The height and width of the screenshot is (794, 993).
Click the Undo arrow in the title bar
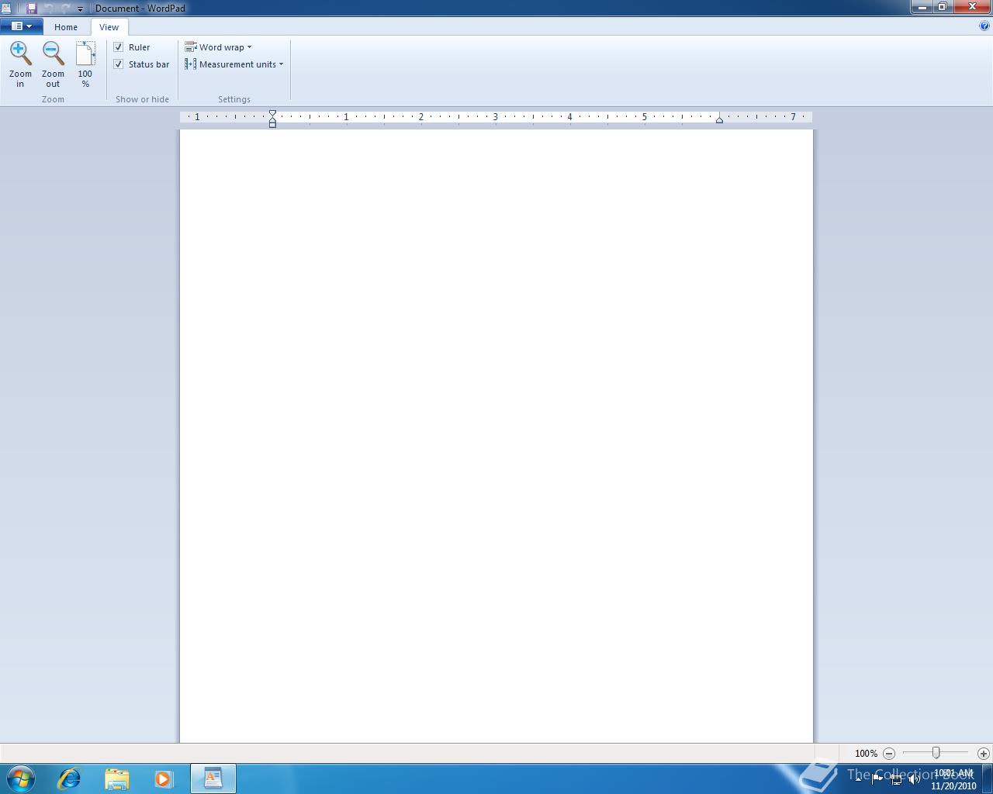[x=50, y=8]
